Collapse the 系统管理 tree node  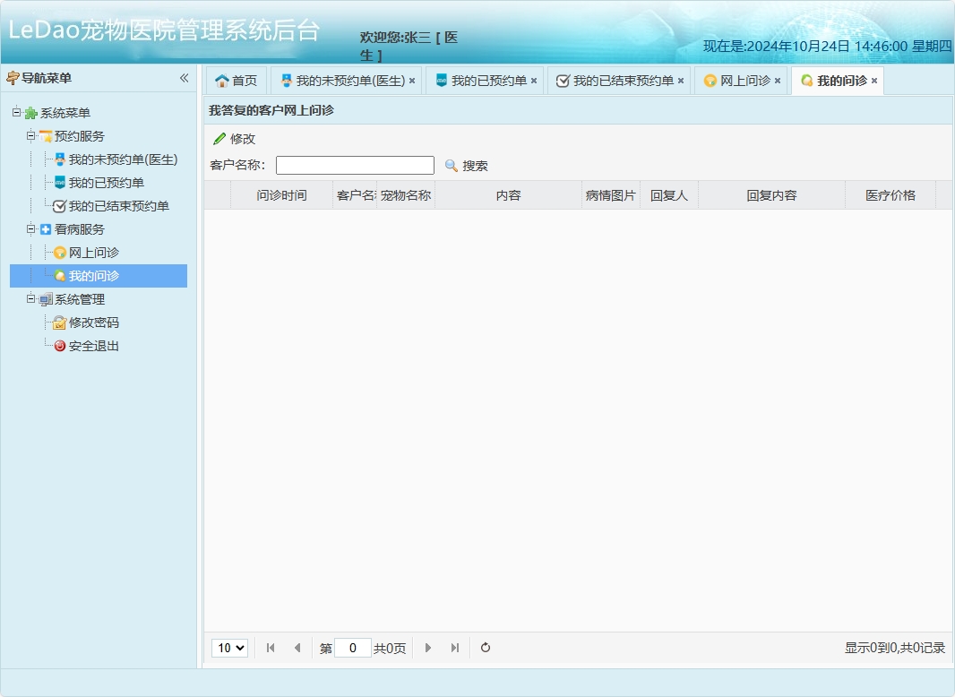point(30,299)
